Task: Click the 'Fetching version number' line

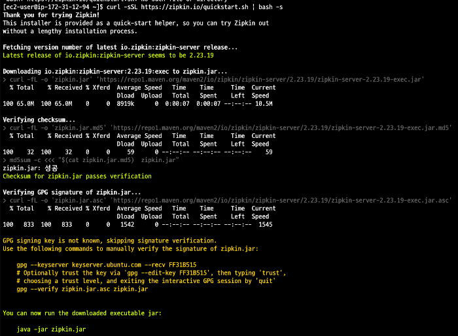Action: (120, 47)
